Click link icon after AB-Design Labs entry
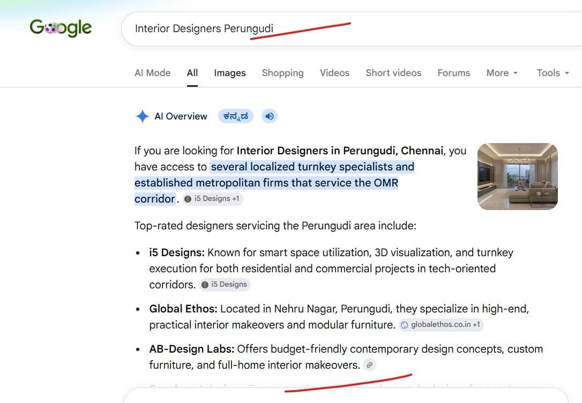The height and width of the screenshot is (403, 582). click(369, 365)
